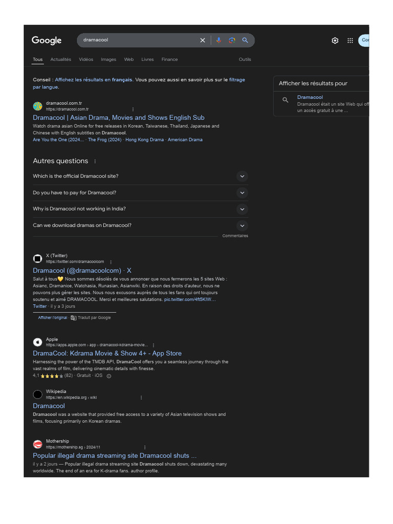
Task: Expand "Can we download dramas on Dramacool?"
Action: coord(243,226)
